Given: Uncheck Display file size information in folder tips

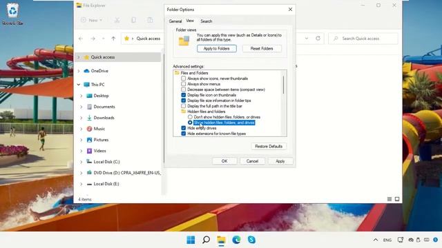Looking at the screenshot, I should (184, 101).
